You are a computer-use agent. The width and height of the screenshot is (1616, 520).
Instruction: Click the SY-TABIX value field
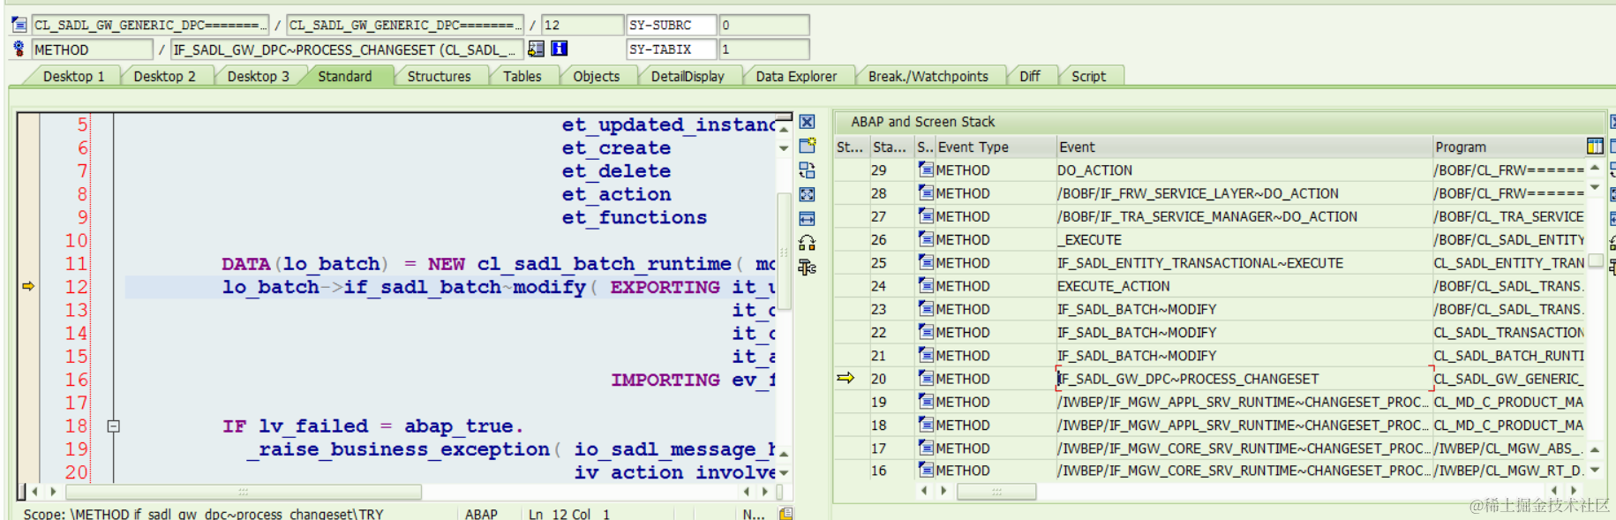click(x=764, y=49)
